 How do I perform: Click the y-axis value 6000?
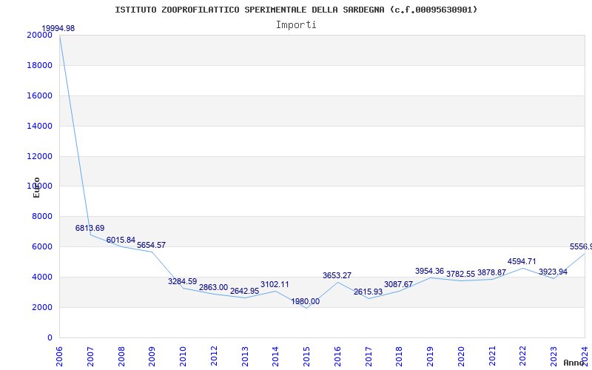[x=42, y=246]
